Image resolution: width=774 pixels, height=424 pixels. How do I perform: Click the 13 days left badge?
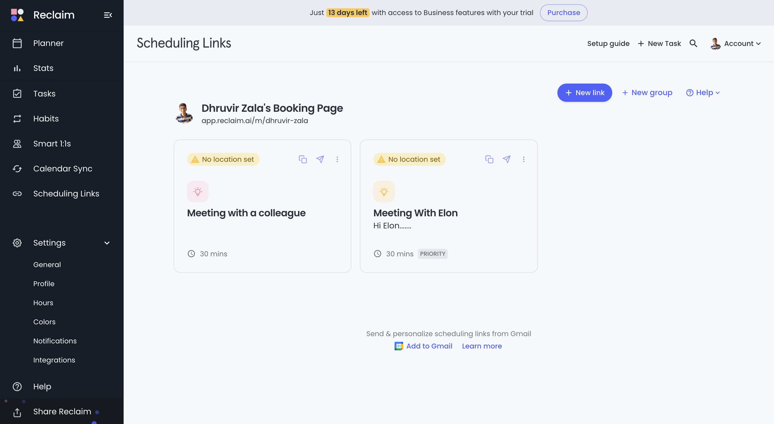(x=348, y=13)
